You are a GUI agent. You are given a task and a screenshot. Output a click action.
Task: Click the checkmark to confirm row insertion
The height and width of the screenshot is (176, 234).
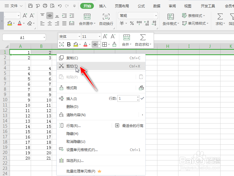(x=142, y=99)
